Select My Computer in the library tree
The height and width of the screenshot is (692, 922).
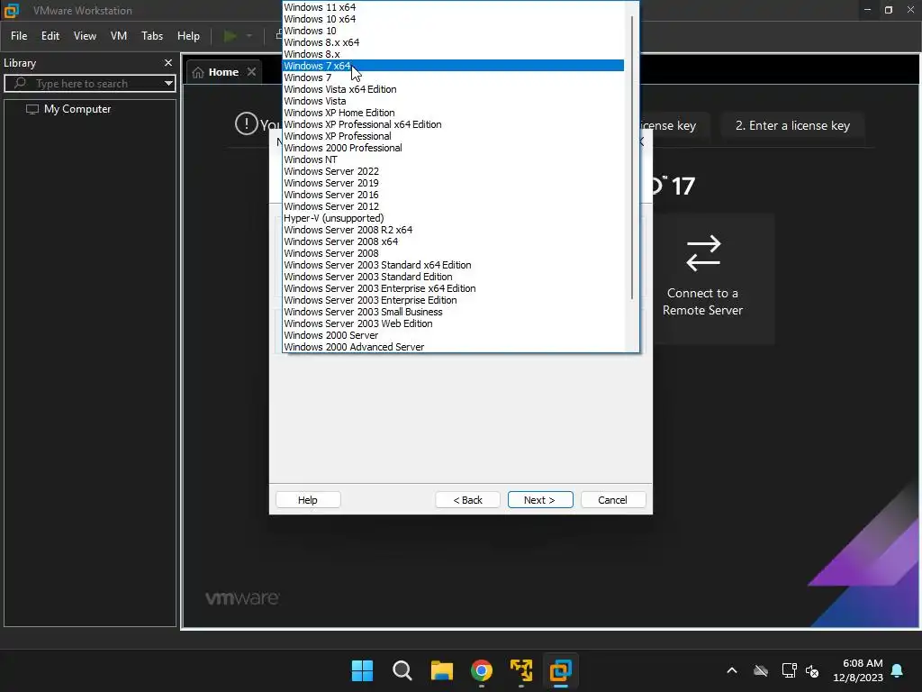click(x=77, y=109)
